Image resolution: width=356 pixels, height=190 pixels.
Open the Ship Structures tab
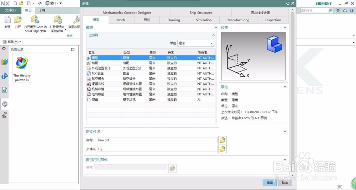point(201,13)
